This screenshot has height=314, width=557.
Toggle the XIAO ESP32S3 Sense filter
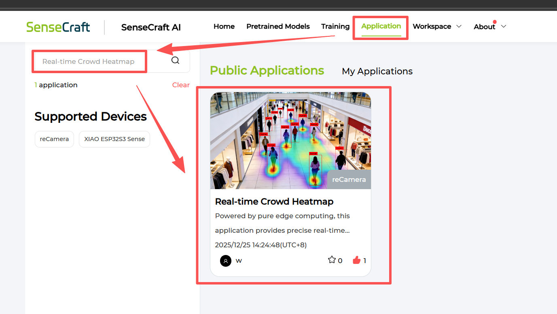pos(114,139)
